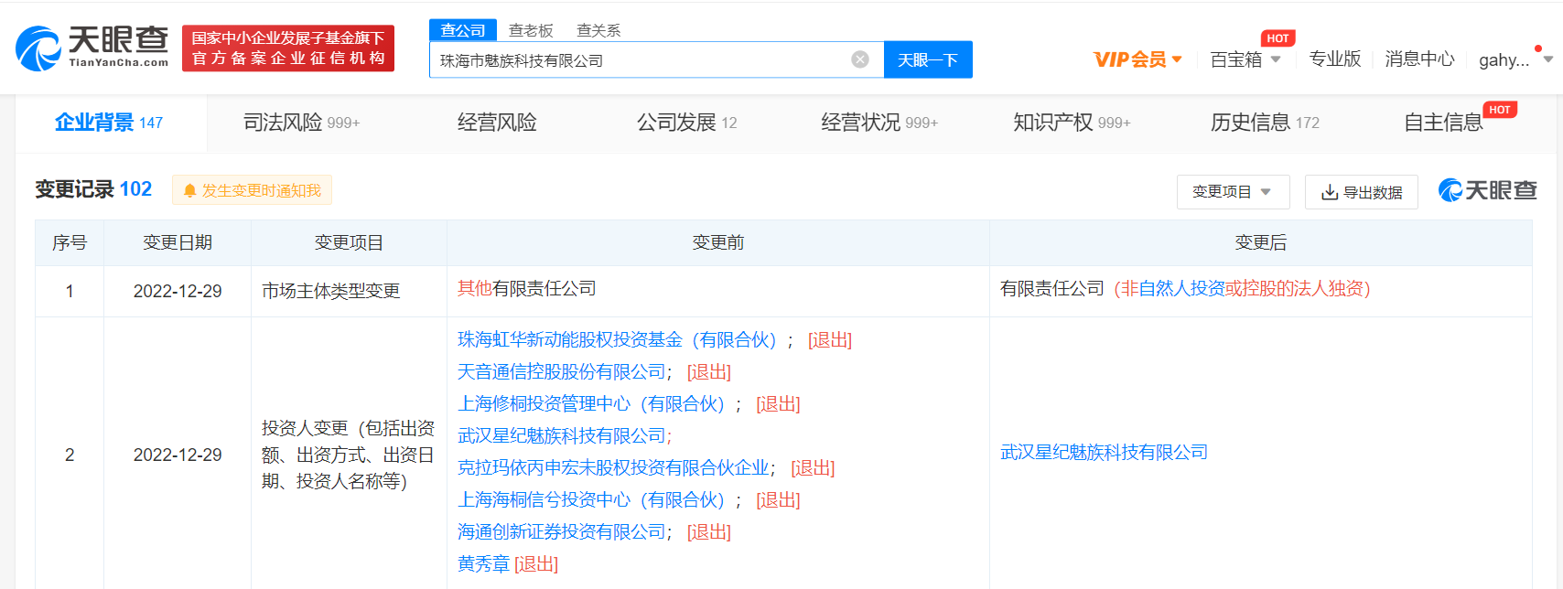The height and width of the screenshot is (589, 1563).
Task: Open the VIP会员 dropdown
Action: pos(1137,59)
